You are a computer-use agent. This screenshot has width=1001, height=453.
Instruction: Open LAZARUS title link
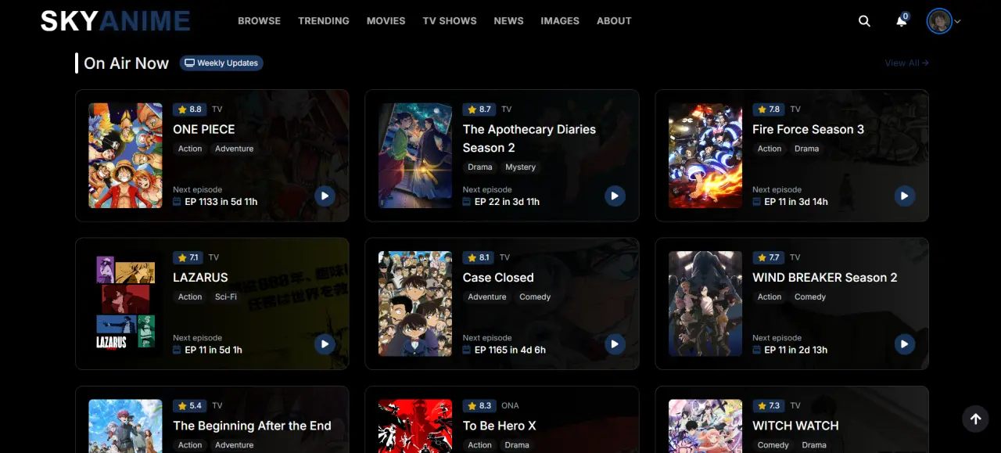click(200, 278)
